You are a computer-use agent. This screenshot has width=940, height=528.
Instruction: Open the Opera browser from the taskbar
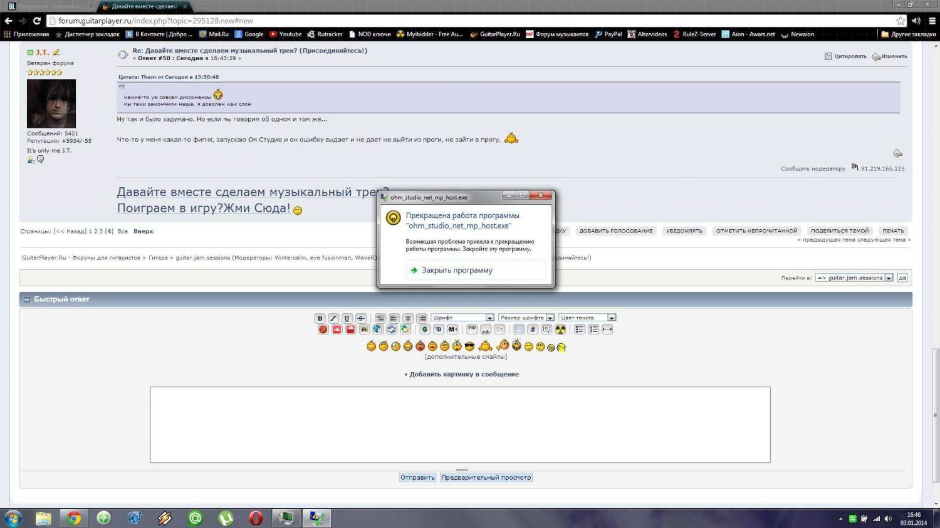(x=256, y=518)
